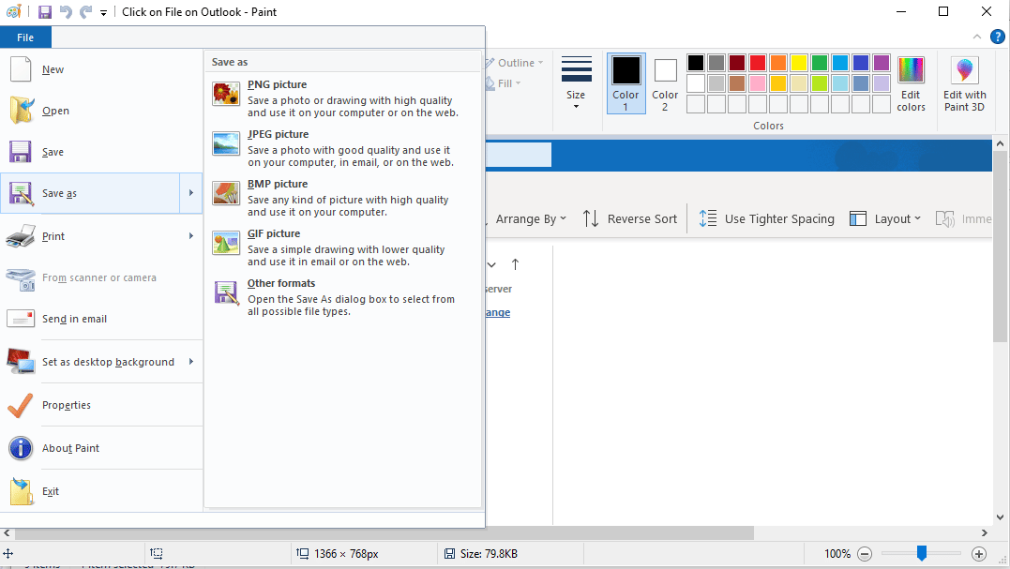The image size is (1010, 569).
Task: Click the horizontal scrollbar right arrow
Action: 985,533
